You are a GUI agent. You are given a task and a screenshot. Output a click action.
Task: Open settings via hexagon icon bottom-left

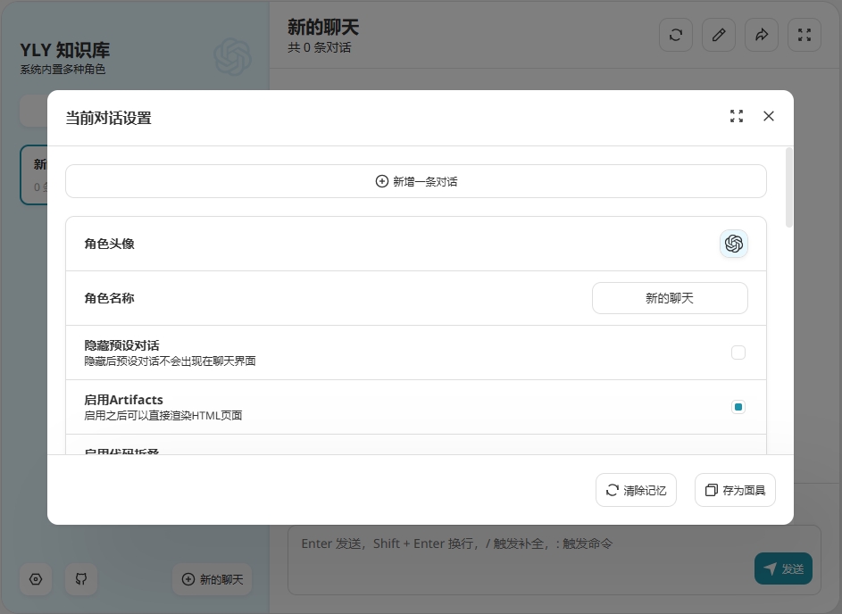coord(36,579)
